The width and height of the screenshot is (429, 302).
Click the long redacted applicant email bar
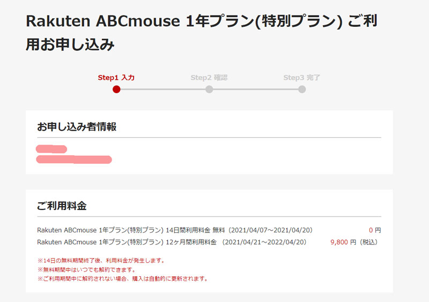click(74, 160)
